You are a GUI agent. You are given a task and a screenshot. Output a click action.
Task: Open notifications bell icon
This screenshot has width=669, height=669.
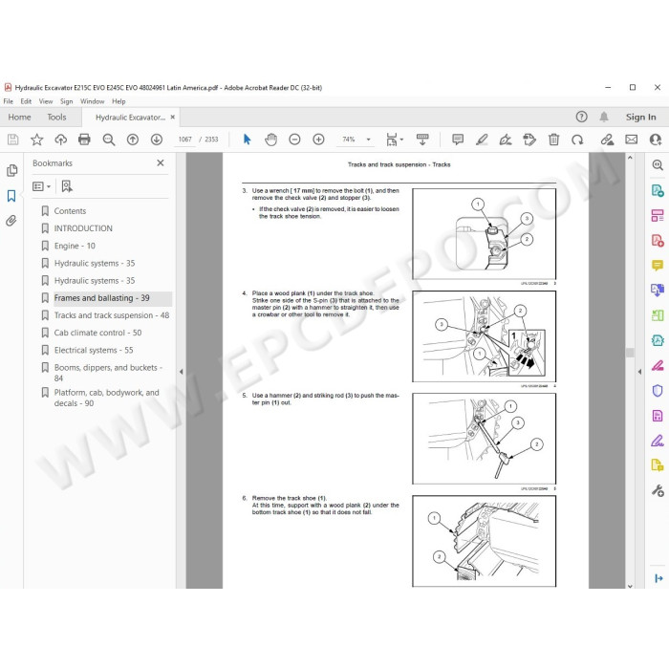pos(604,117)
